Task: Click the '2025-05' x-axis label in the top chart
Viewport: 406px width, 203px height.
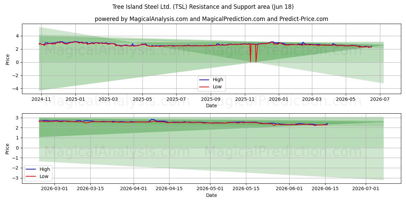Action: point(142,99)
